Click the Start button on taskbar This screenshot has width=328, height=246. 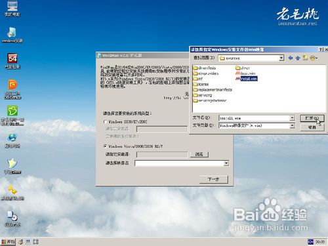(8, 241)
